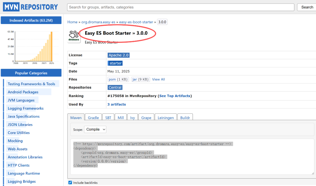
Task: Open org.dromara.easy-es breadcrumb link
Action: (98, 22)
